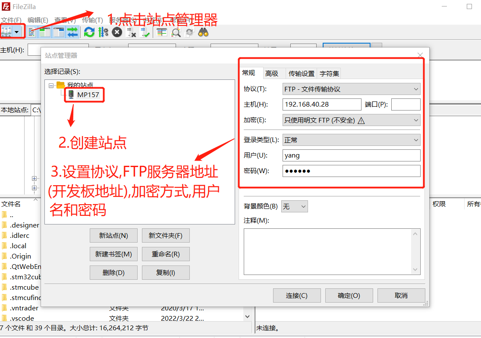Click the filename filters icon
This screenshot has height=338, width=481.
pos(176,32)
